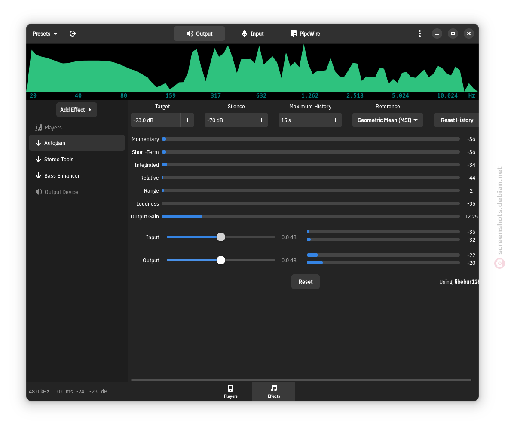
Task: Click the spectrum analyzer graph
Action: coord(253,68)
